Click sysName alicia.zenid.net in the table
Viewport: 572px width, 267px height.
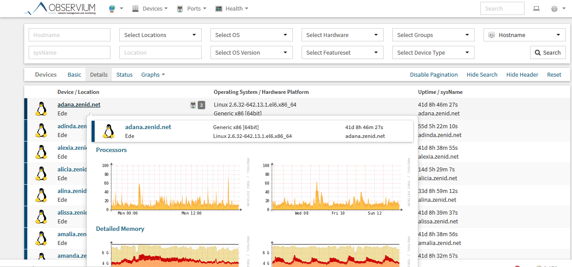(x=438, y=178)
